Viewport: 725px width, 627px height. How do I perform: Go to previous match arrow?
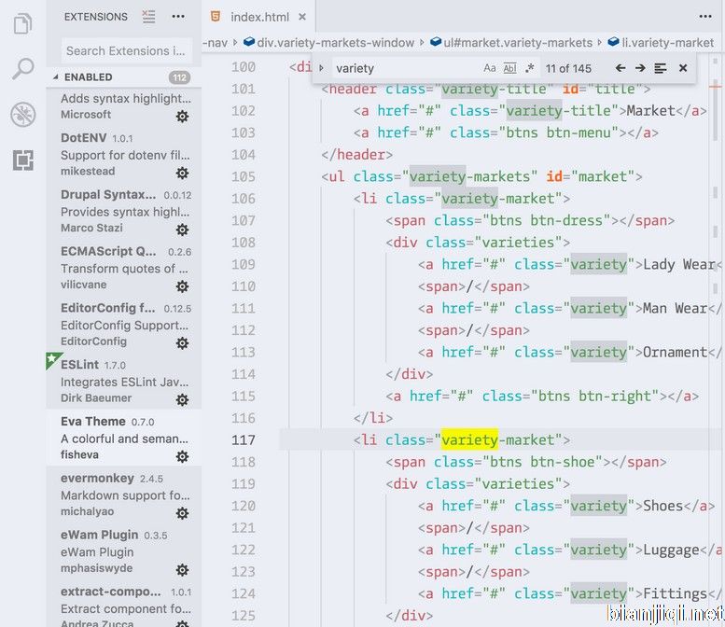coord(620,68)
